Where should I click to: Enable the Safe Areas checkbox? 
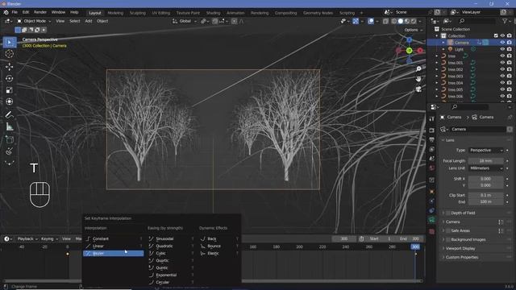(x=448, y=230)
